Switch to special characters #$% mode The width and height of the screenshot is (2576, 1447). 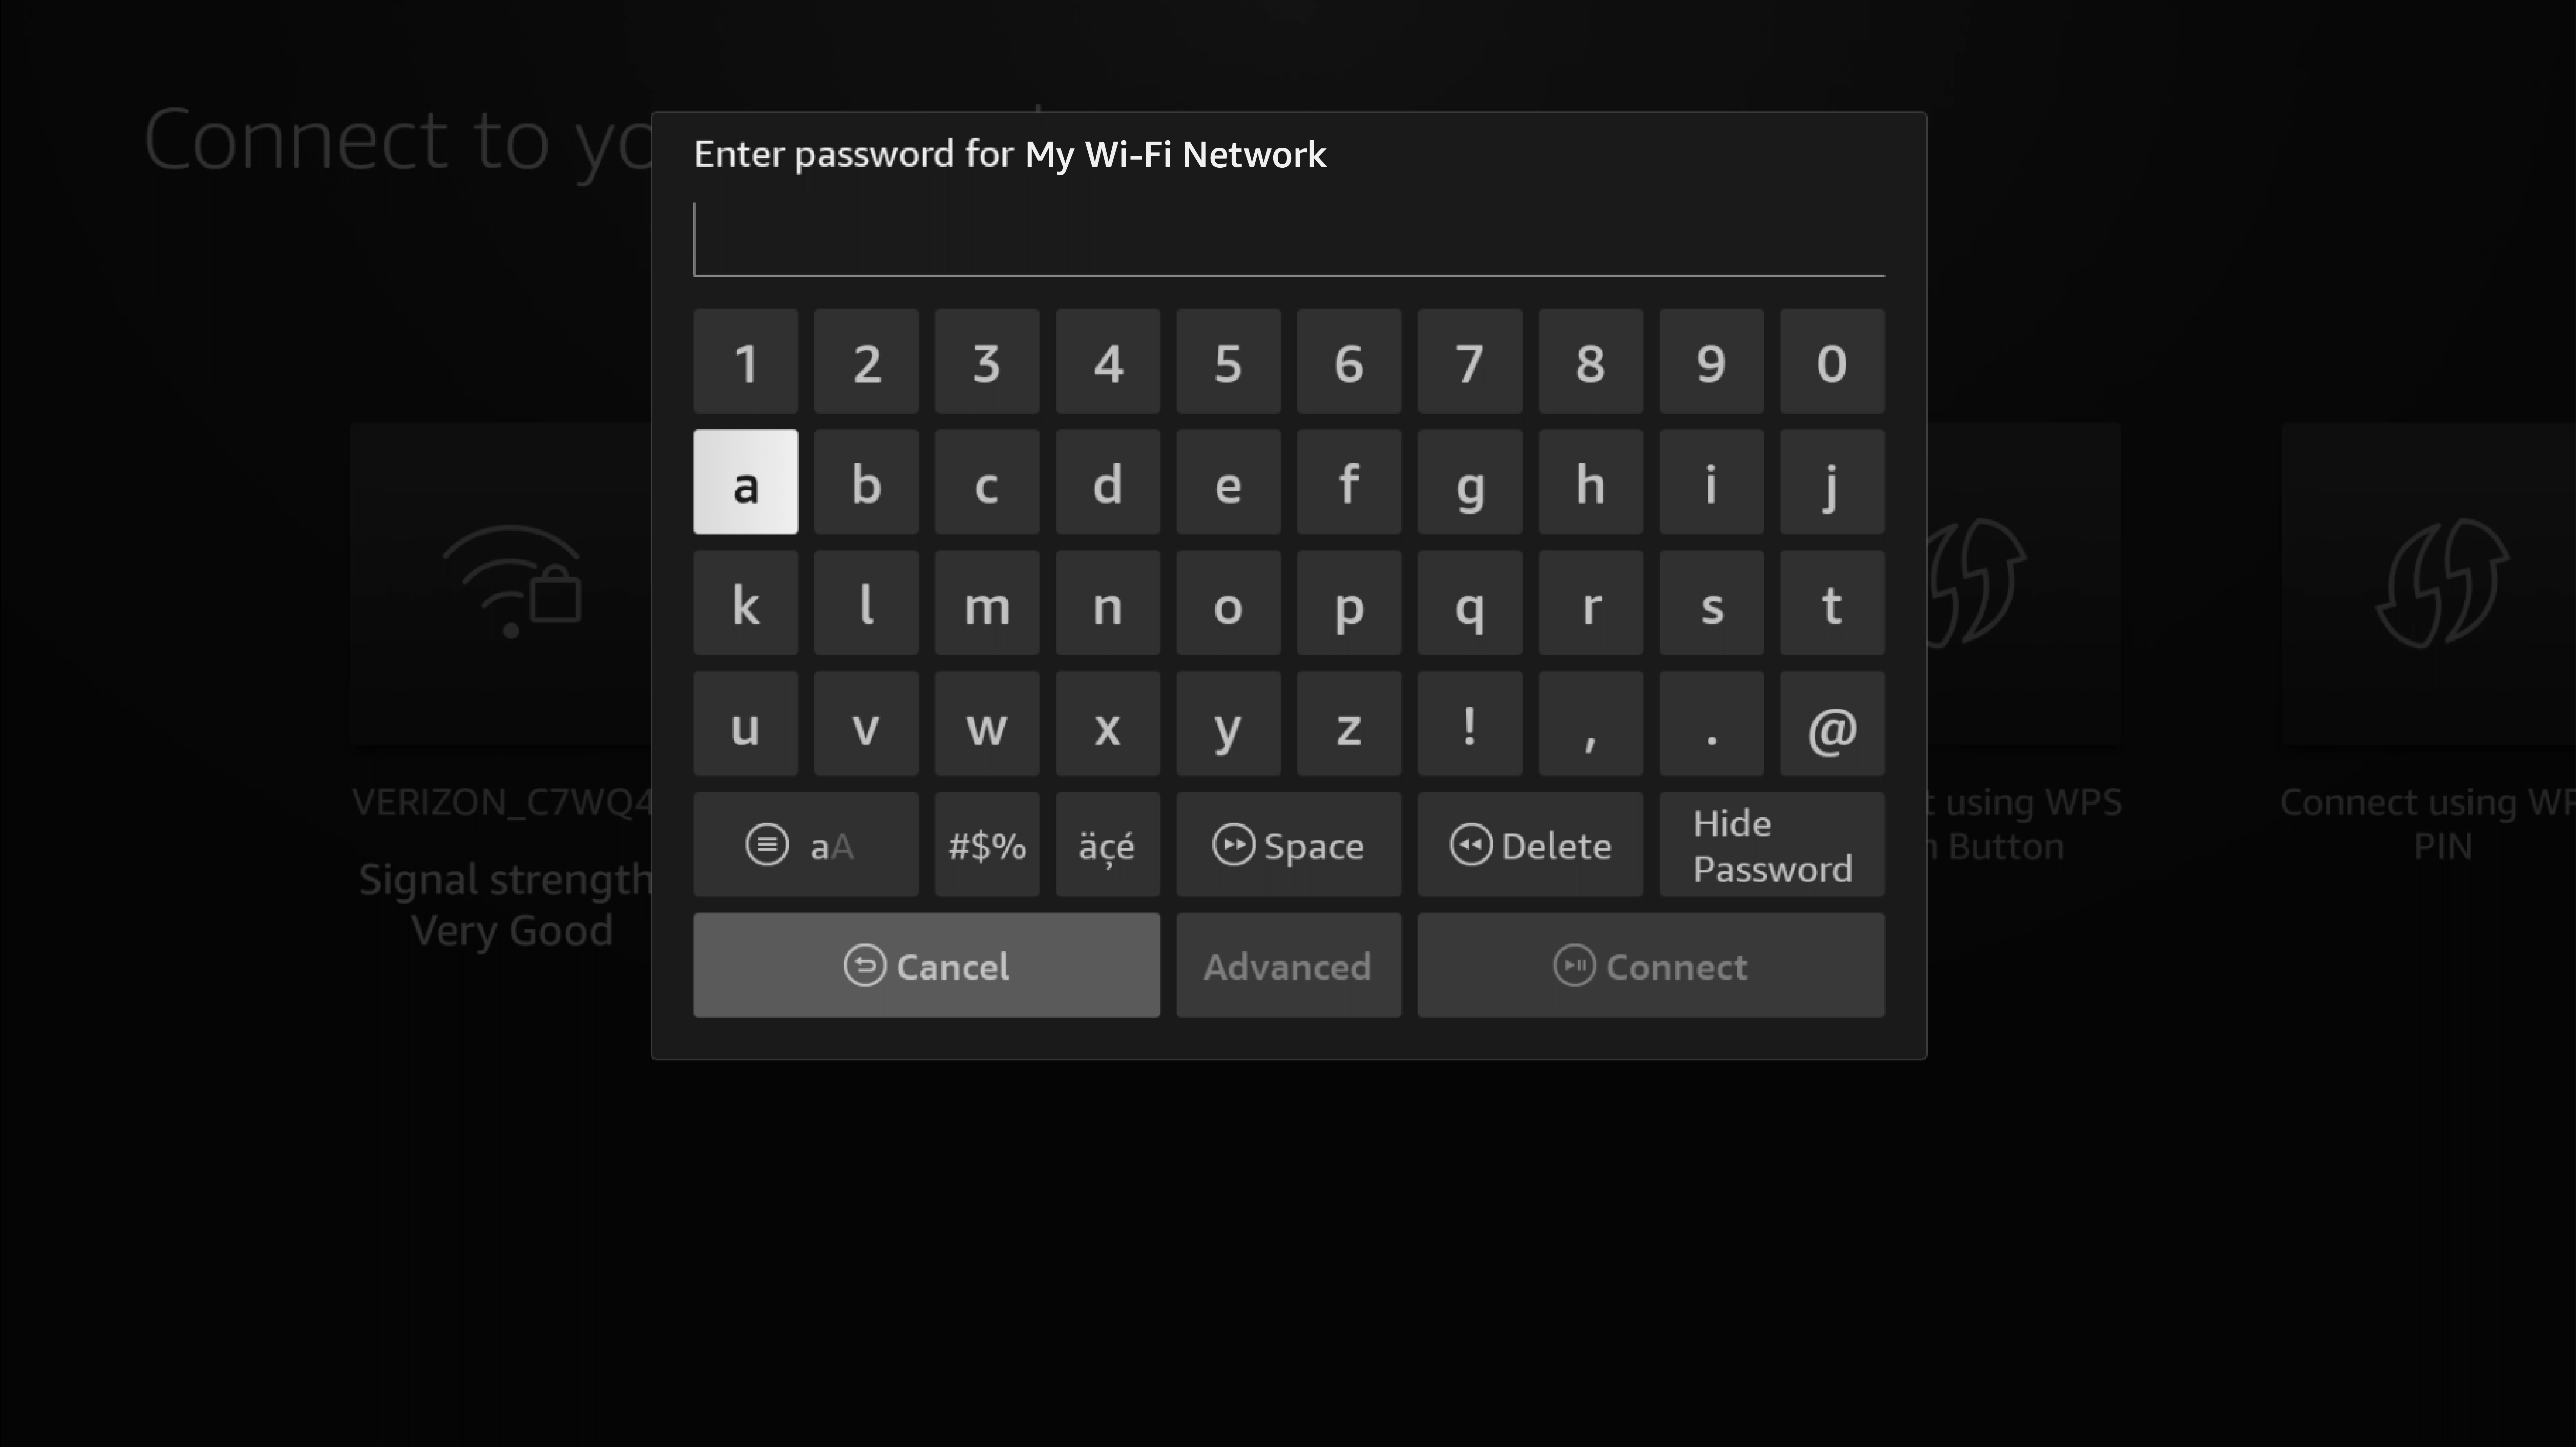985,844
